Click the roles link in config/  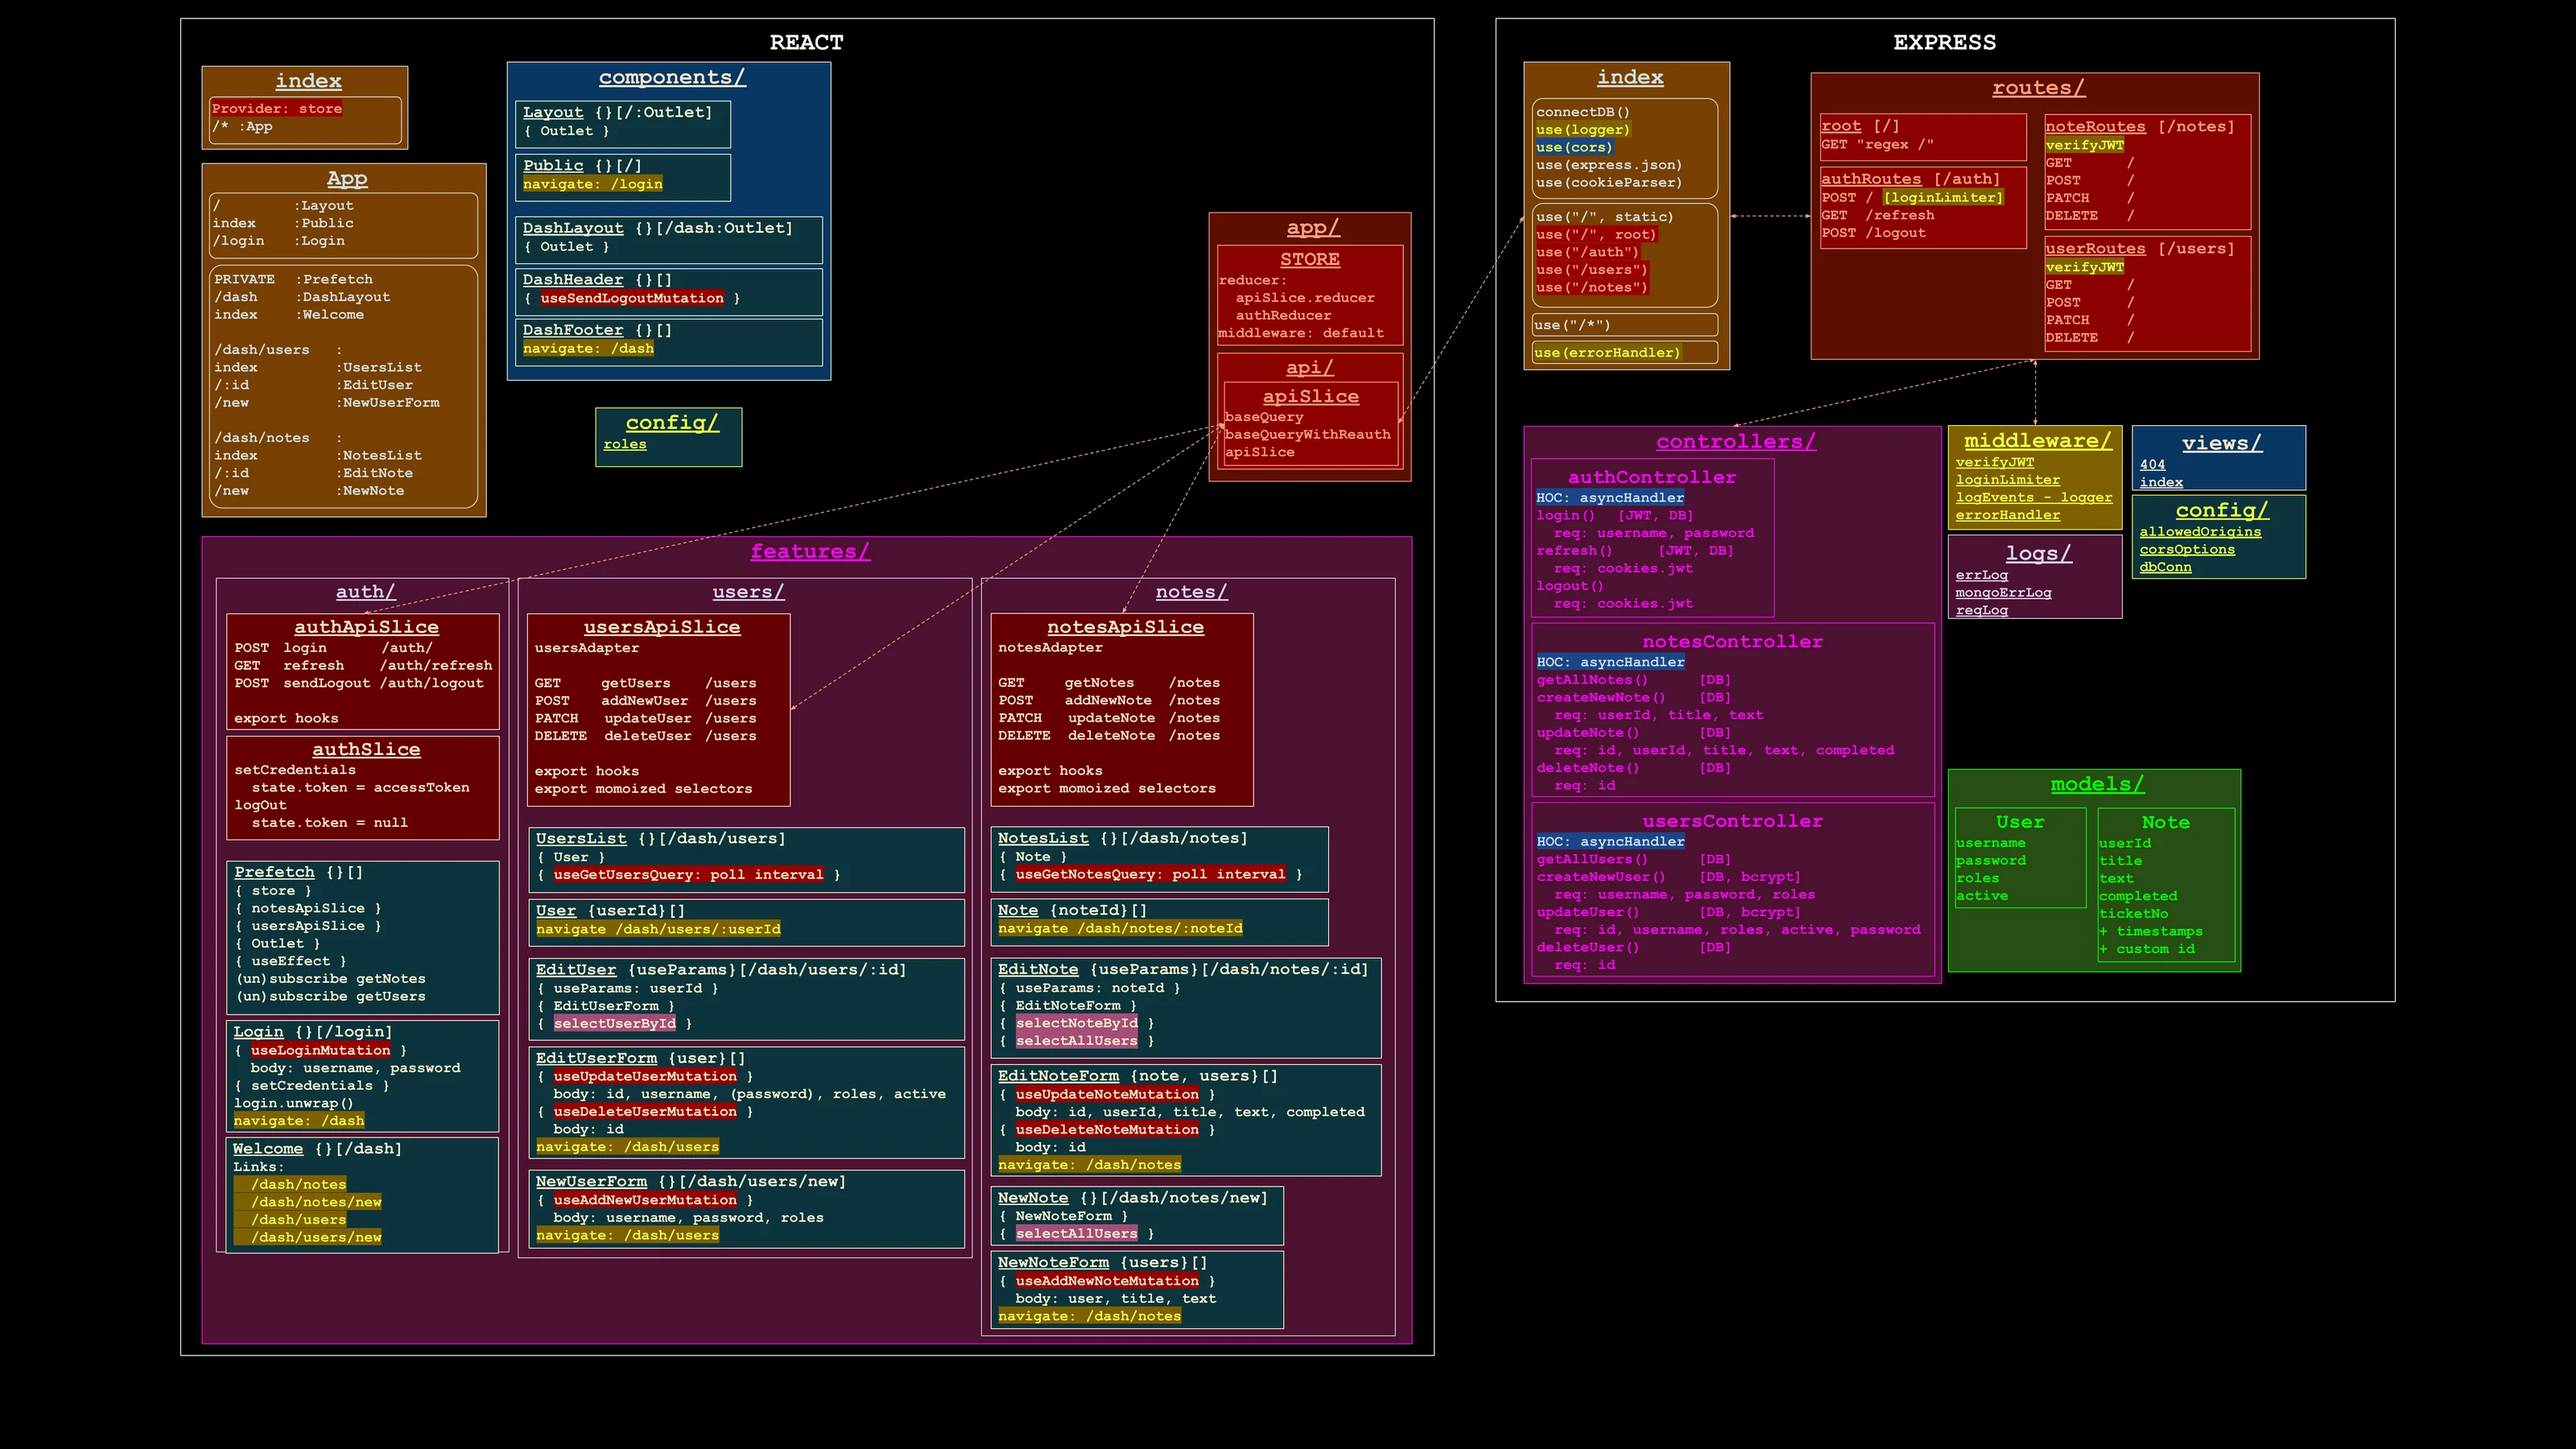625,444
